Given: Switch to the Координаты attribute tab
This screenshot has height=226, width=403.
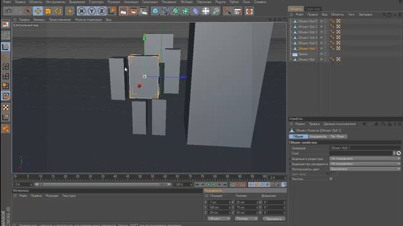Looking at the screenshot, I should tap(318, 136).
